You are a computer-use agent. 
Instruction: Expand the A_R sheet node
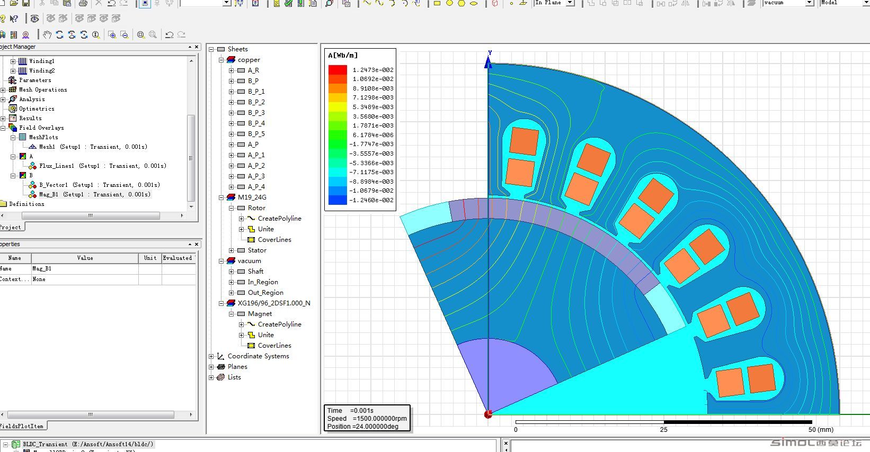(x=232, y=70)
